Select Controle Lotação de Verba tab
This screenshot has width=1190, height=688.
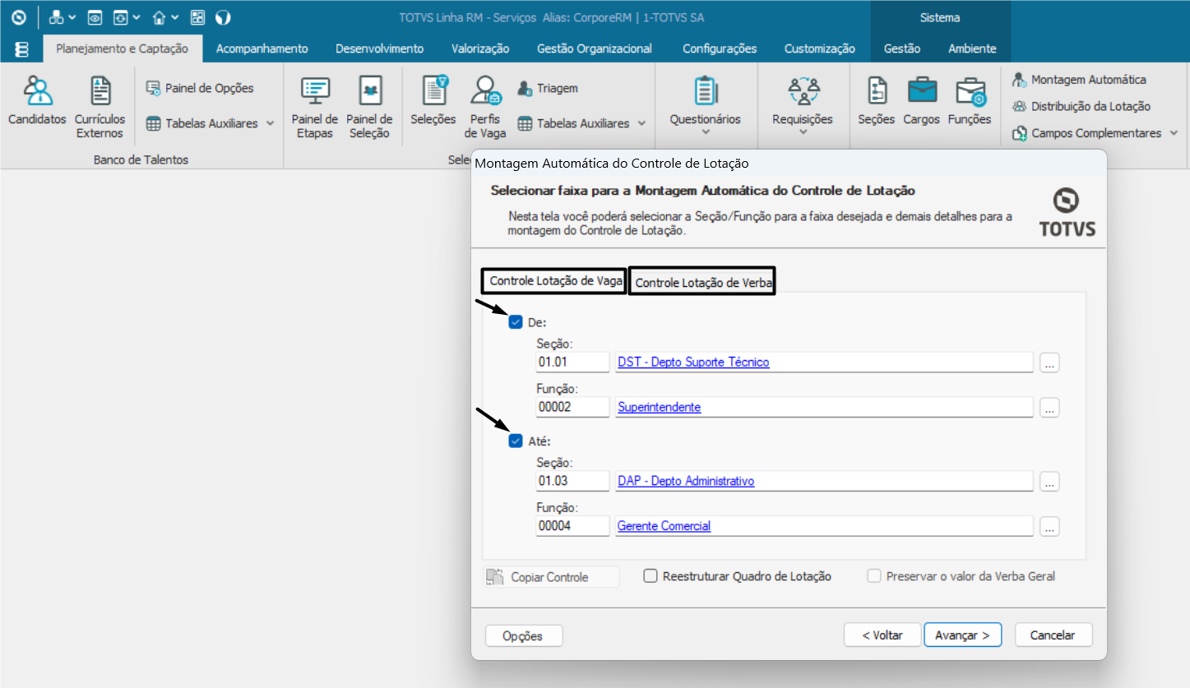coord(702,282)
